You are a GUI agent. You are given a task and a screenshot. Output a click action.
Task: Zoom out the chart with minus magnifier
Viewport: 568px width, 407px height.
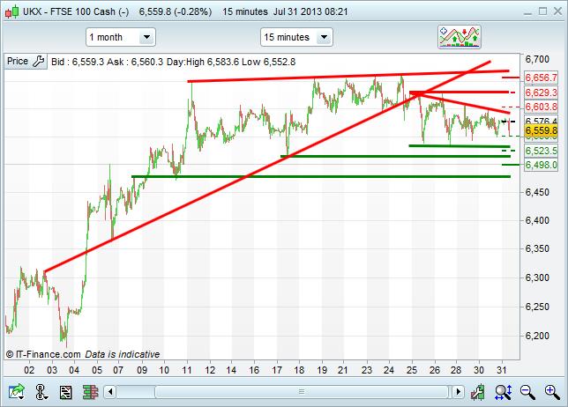click(x=527, y=392)
